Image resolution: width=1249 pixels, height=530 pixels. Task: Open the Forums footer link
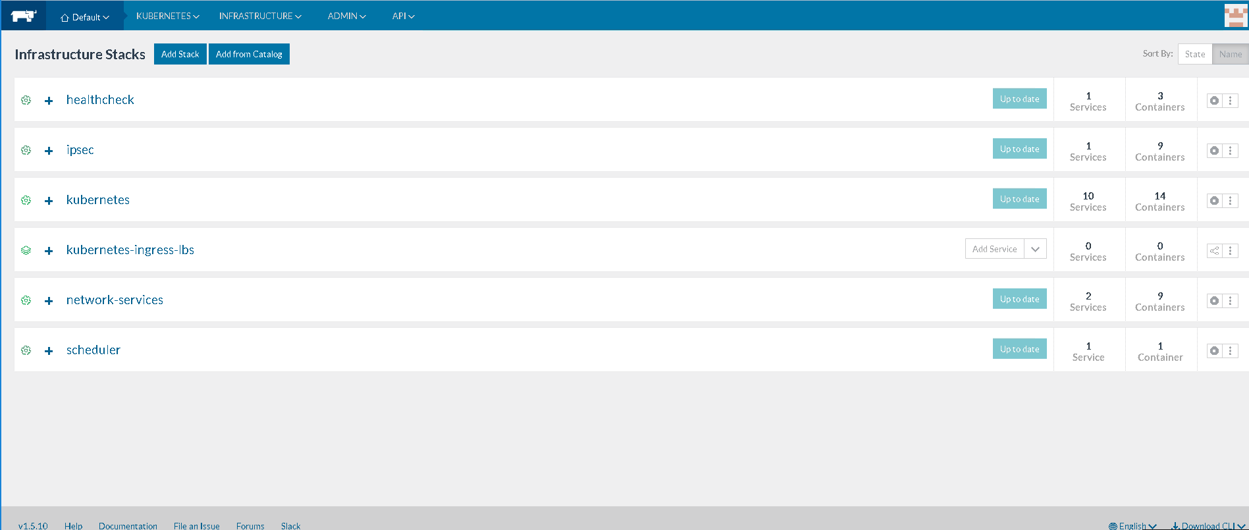[250, 525]
